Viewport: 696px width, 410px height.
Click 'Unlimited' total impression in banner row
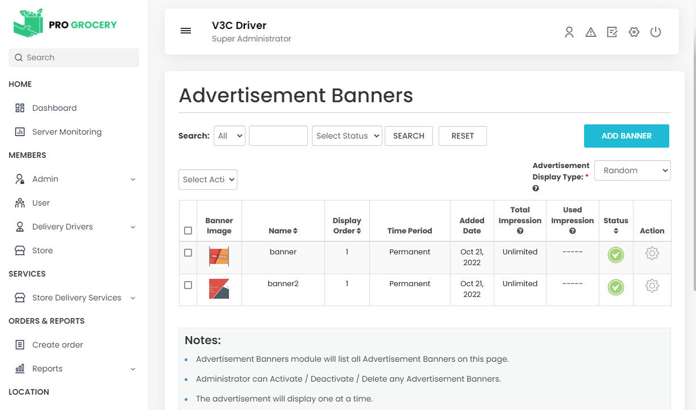[520, 252]
